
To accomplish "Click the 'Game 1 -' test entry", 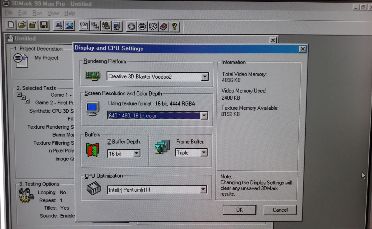I will pos(61,95).
